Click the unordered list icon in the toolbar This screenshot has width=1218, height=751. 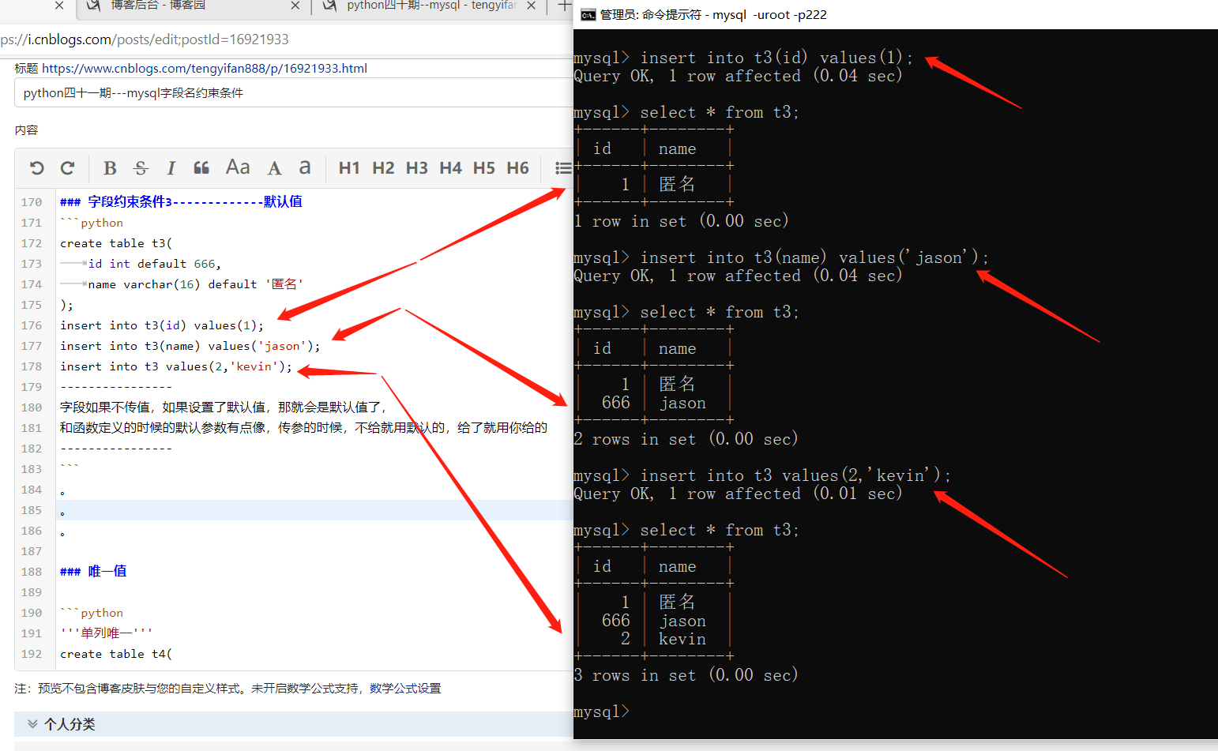pyautogui.click(x=562, y=167)
